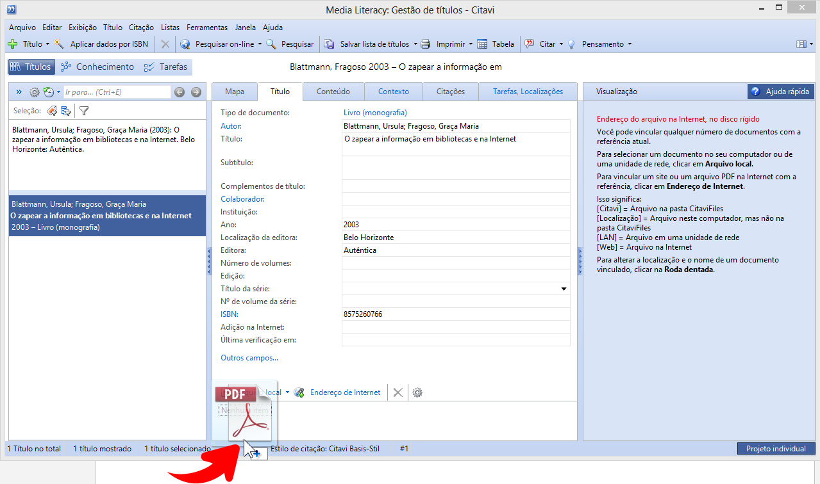This screenshot has height=484, width=820.
Task: Click the gear icon in attachment toolbar
Action: click(417, 392)
